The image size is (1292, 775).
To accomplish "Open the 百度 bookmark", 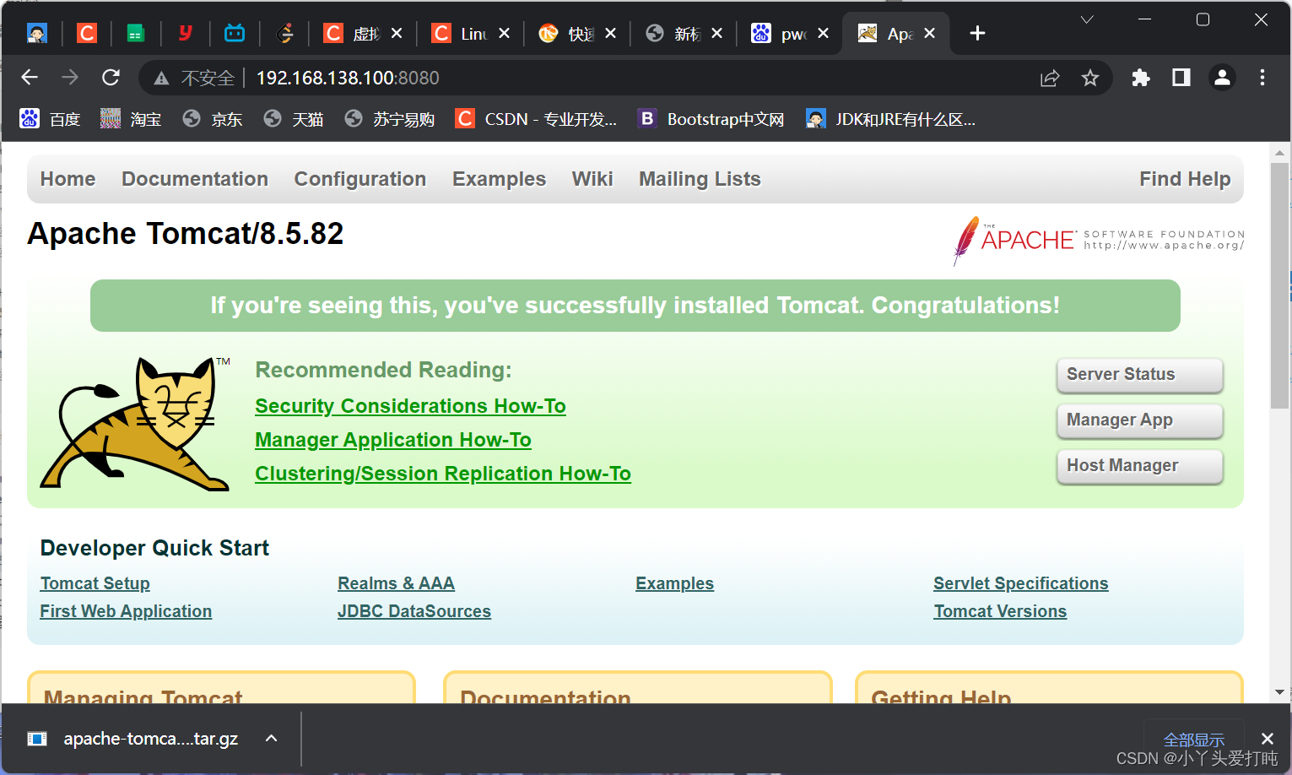I will (x=50, y=119).
